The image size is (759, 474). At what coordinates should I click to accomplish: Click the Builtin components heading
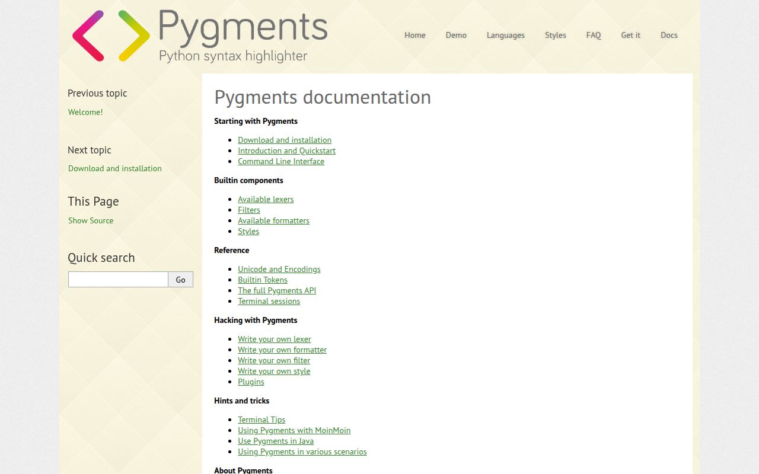tap(249, 180)
